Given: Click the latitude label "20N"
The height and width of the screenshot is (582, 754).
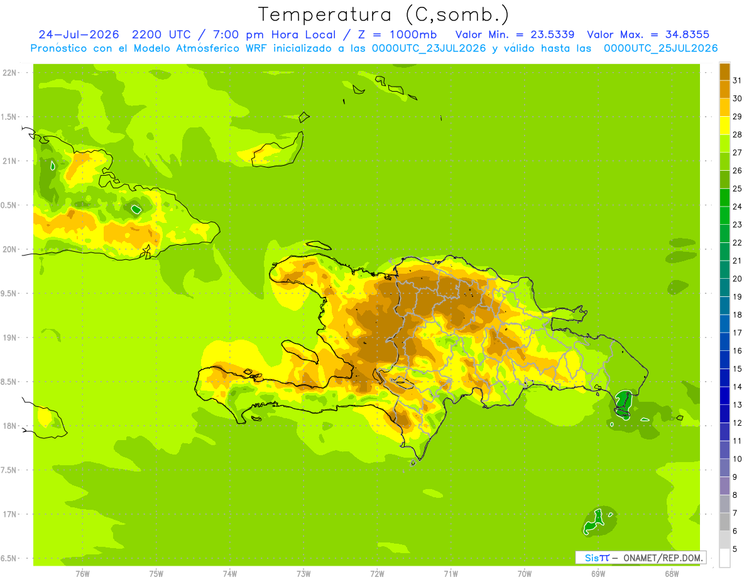Looking at the screenshot, I should (10, 249).
